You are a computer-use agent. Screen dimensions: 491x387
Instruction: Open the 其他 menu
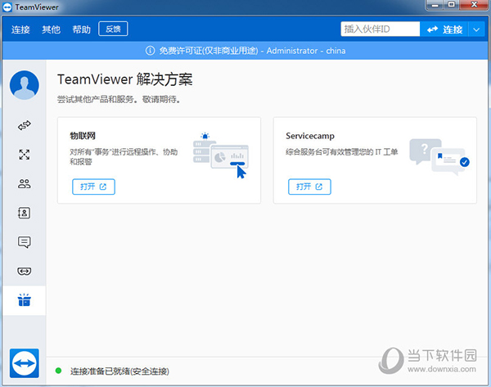pos(51,29)
